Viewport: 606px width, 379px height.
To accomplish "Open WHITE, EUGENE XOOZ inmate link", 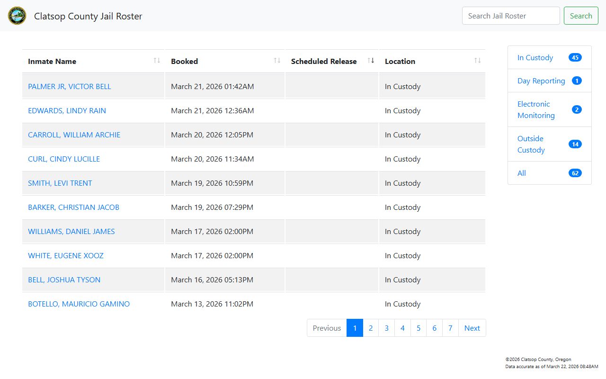I will point(66,256).
